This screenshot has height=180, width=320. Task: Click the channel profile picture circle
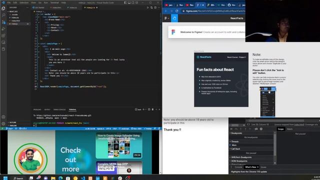click(x=30, y=159)
